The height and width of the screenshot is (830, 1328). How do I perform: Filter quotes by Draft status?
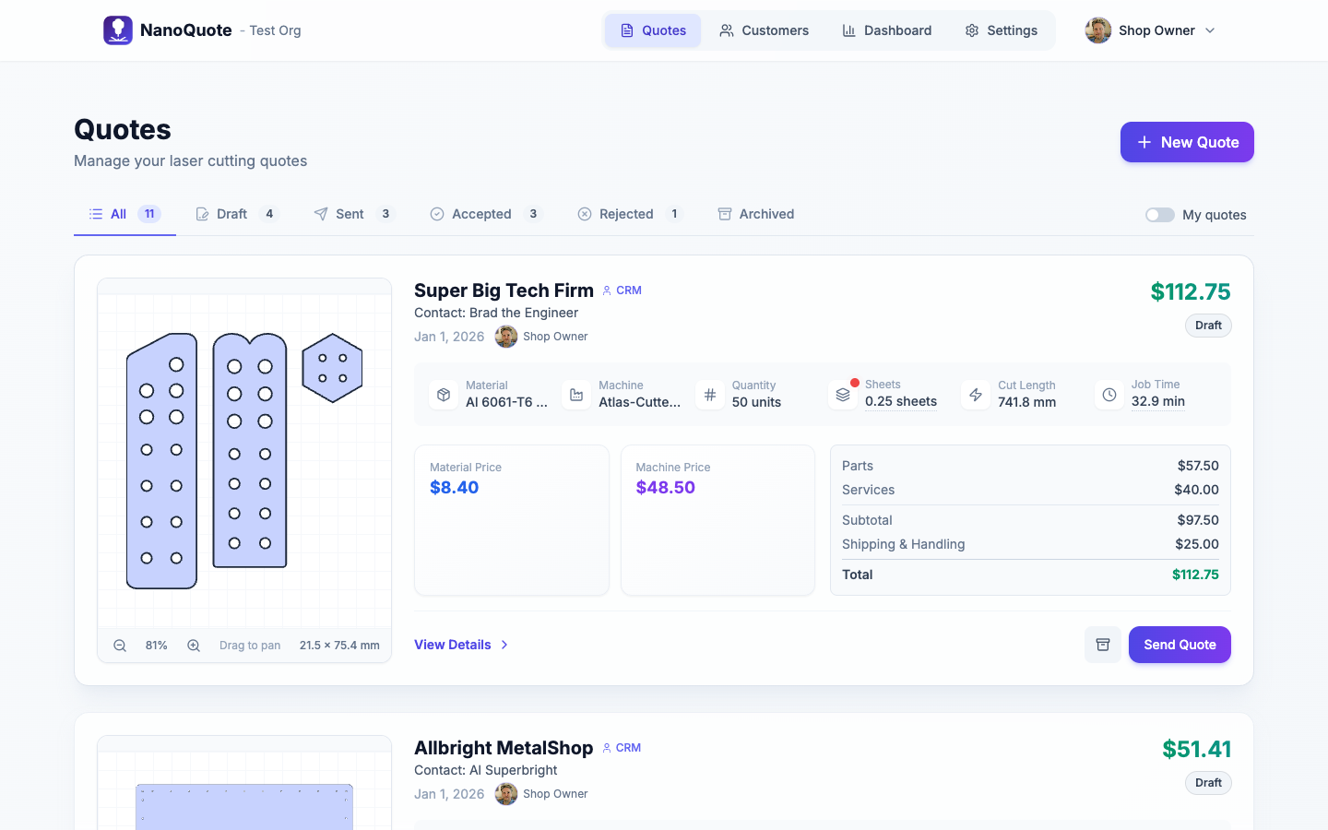[x=237, y=214]
